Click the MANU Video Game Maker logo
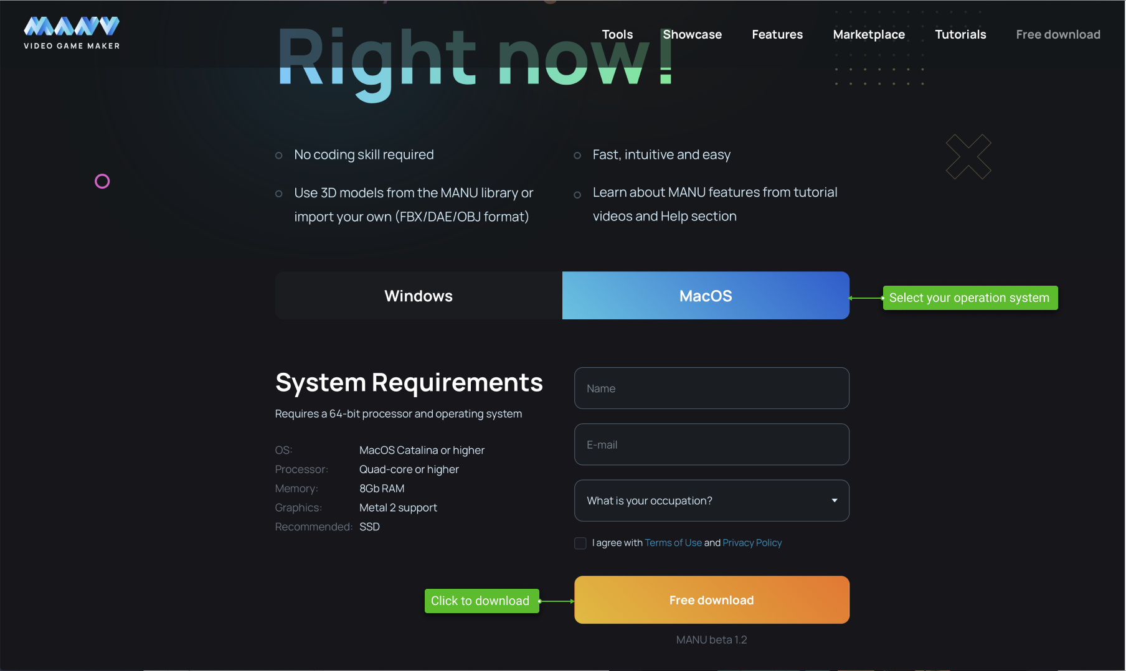This screenshot has height=671, width=1126. pyautogui.click(x=72, y=33)
